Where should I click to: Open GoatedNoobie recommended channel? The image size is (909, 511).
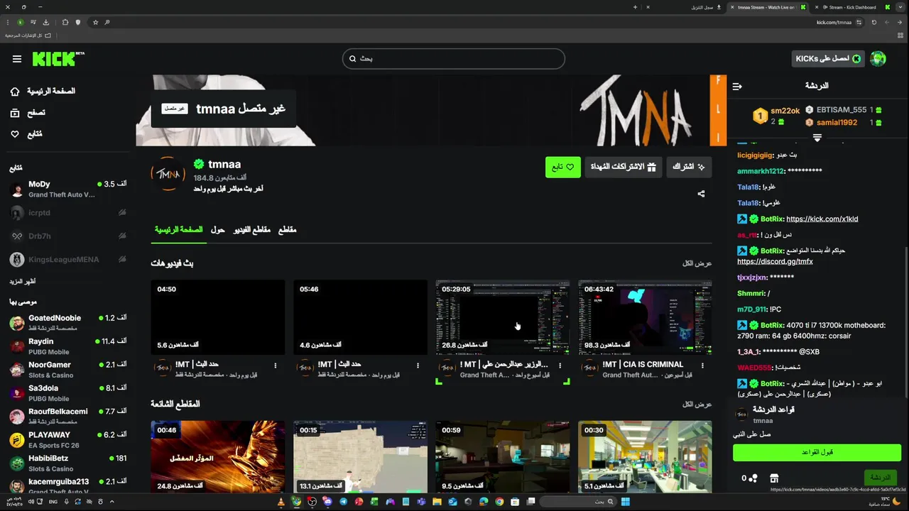(x=68, y=323)
